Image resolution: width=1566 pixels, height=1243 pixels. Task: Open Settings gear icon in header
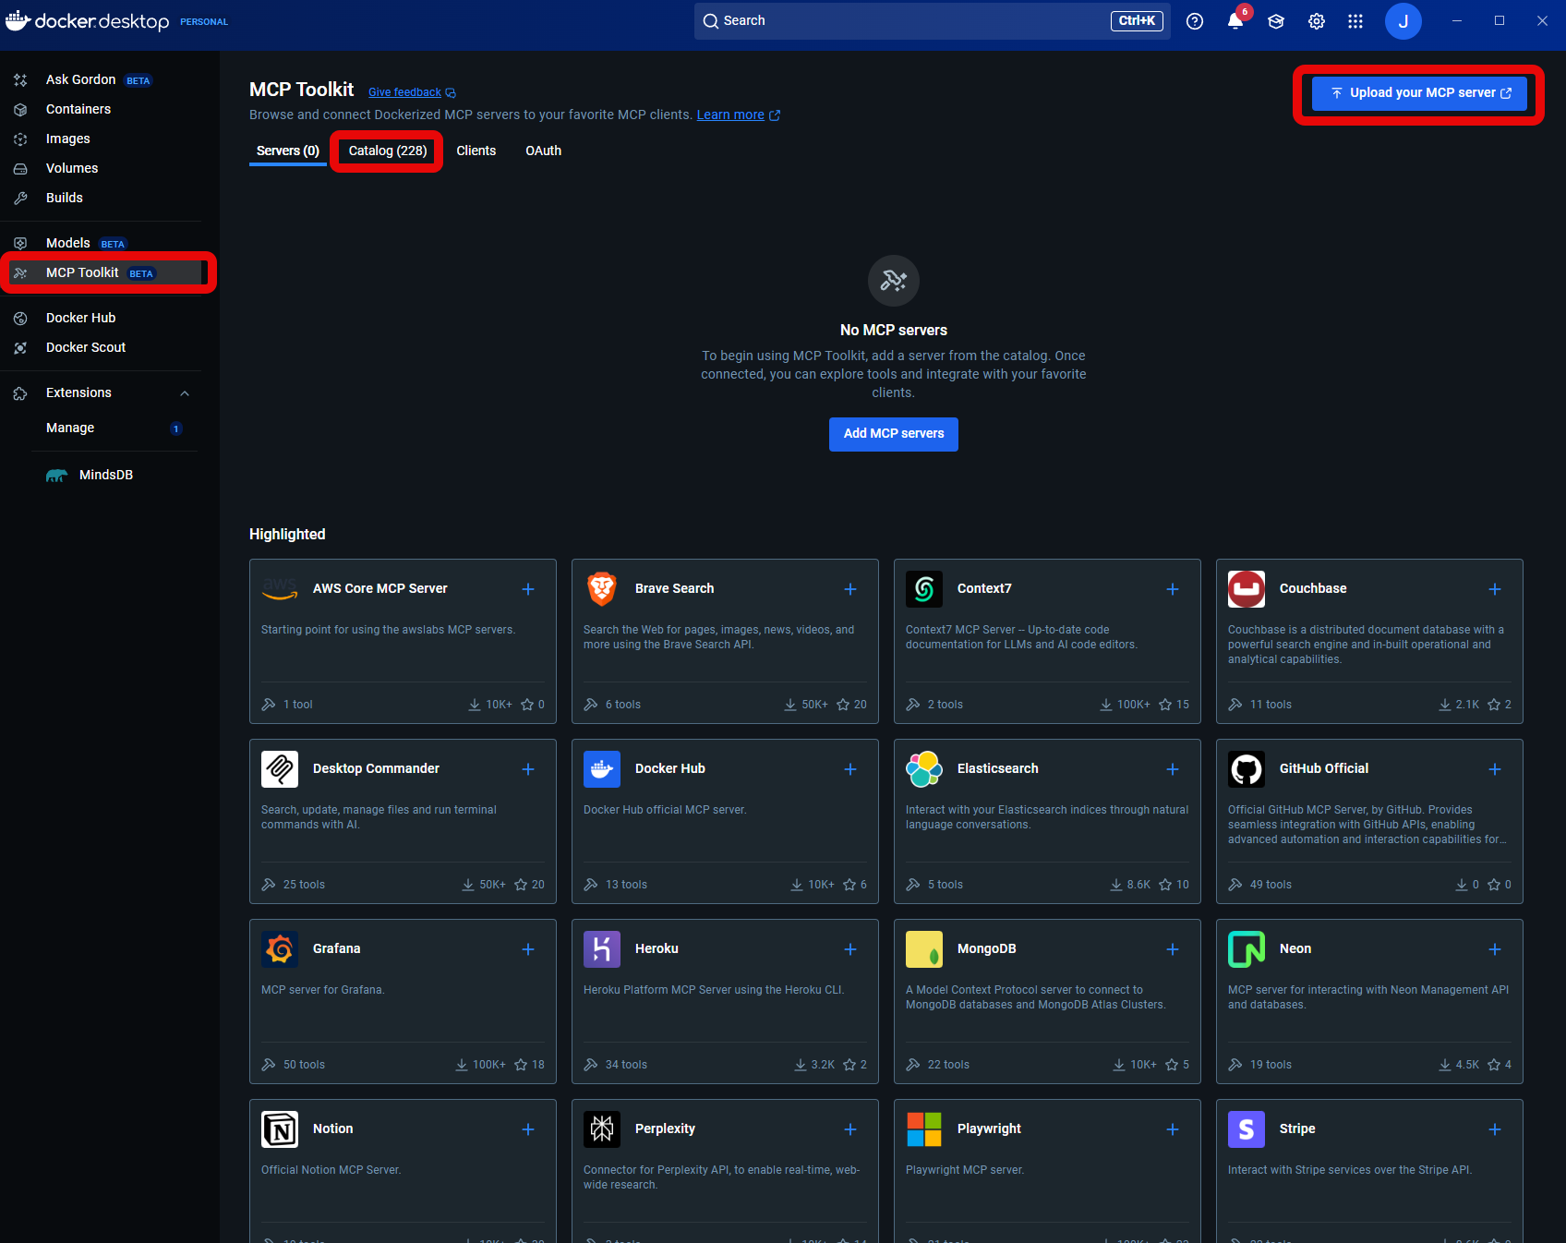click(1317, 21)
